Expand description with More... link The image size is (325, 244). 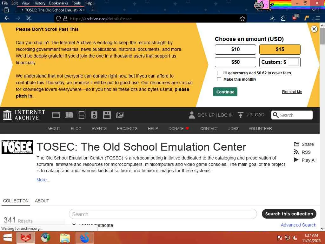tap(43, 180)
